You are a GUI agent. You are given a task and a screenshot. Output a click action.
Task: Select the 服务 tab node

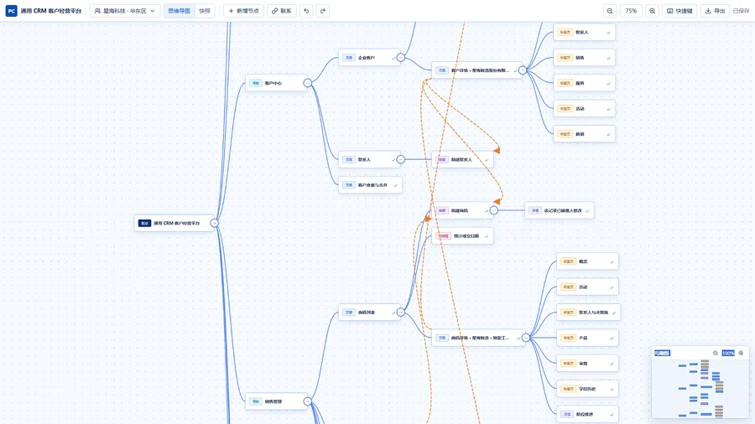(584, 83)
